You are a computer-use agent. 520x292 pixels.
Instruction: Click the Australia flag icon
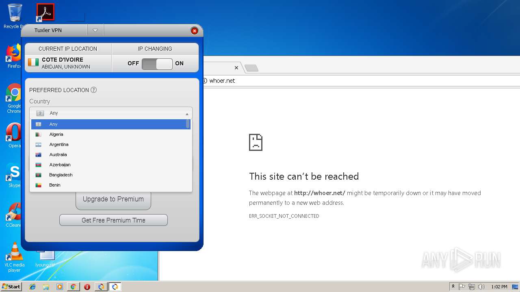(x=38, y=155)
